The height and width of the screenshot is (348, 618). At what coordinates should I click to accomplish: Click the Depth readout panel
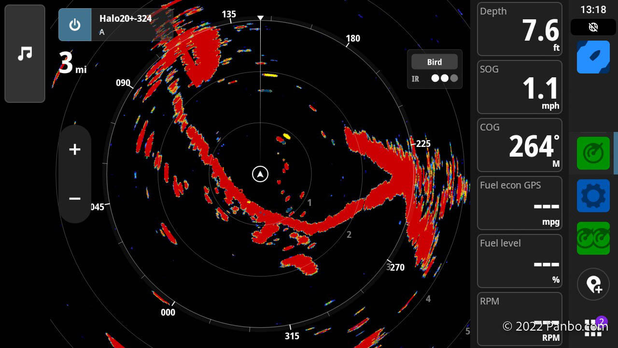coord(520,29)
